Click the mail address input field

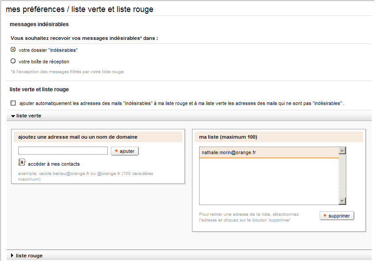point(63,151)
